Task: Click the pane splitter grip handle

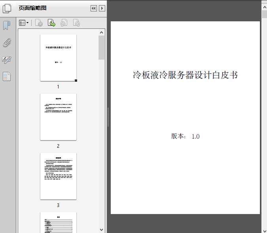Action: click(108, 117)
